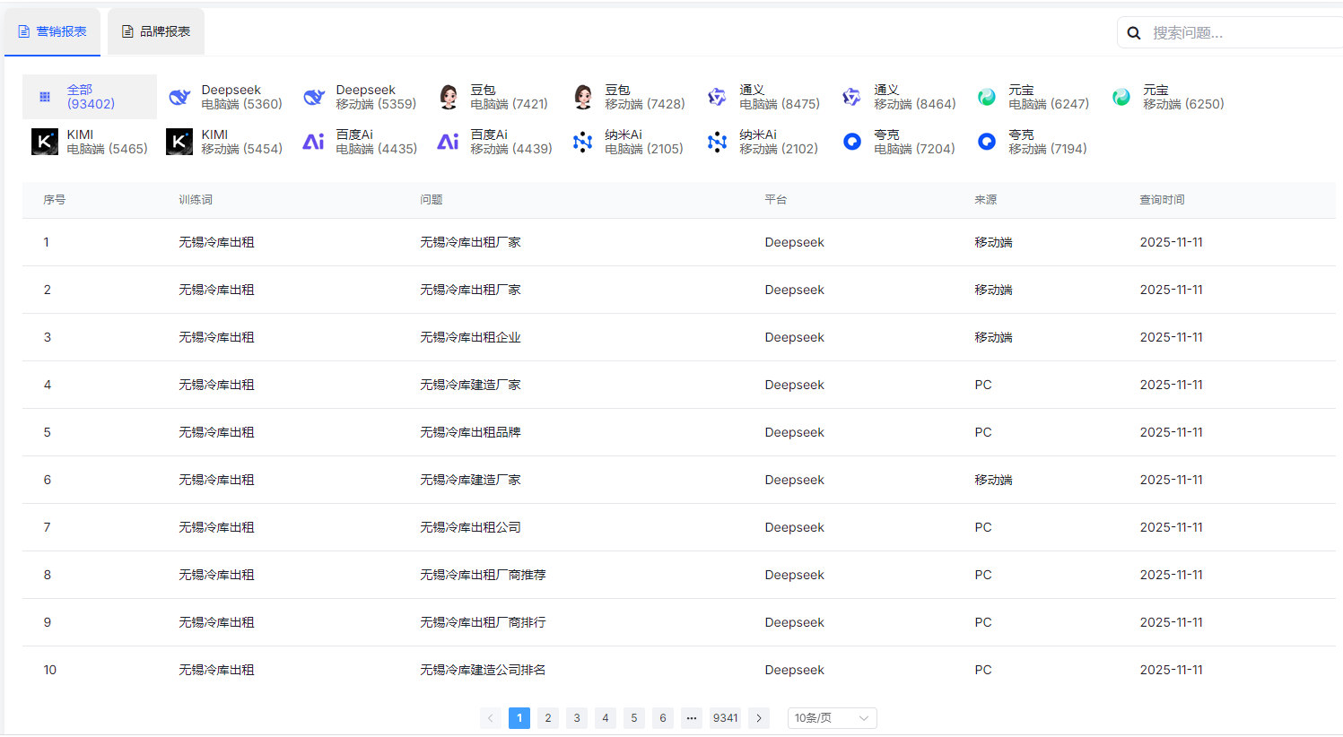
Task: Click the 豆包 移动端 filter icon
Action: (582, 96)
